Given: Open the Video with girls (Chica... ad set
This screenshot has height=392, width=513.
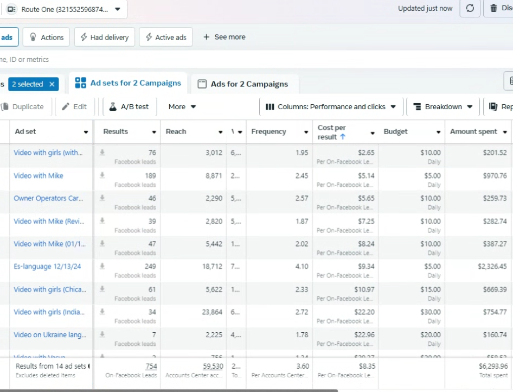Looking at the screenshot, I should pos(49,289).
